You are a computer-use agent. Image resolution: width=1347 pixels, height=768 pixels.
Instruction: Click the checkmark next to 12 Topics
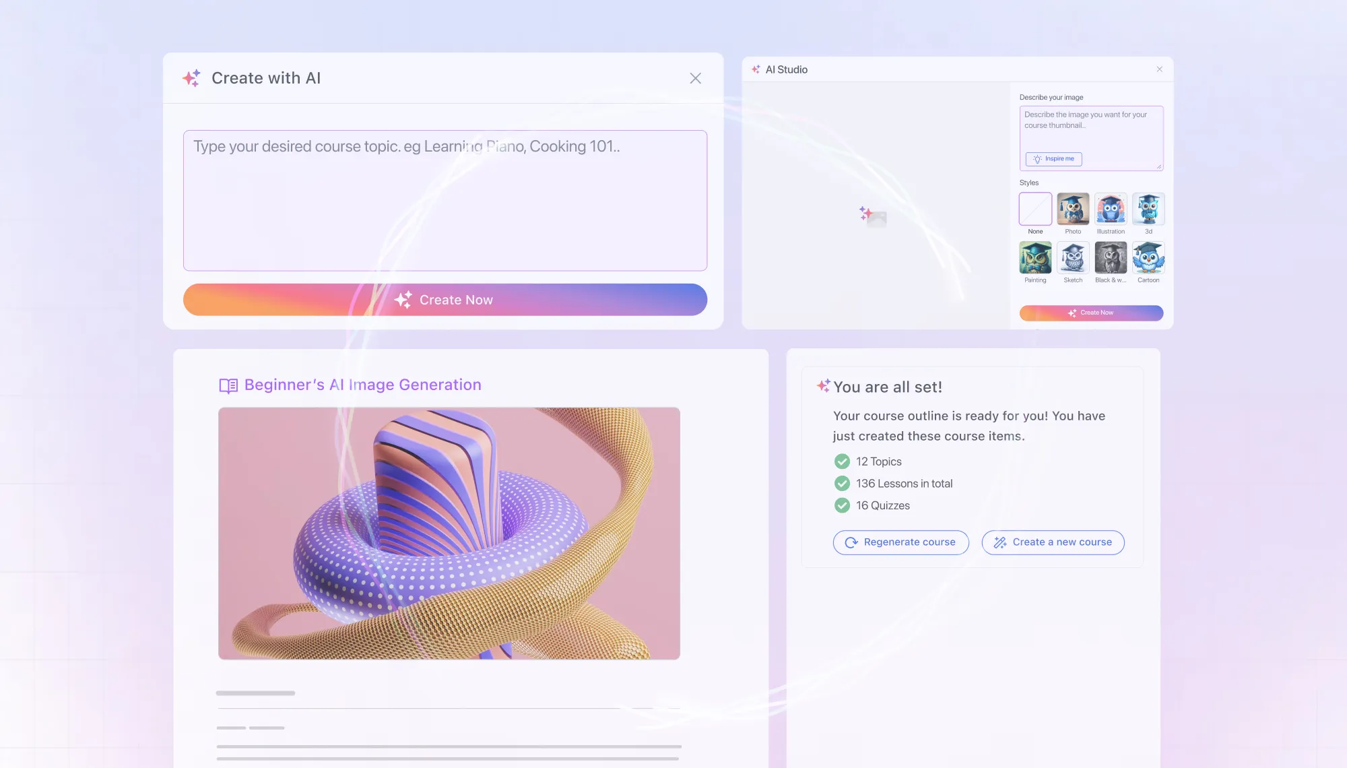(842, 461)
